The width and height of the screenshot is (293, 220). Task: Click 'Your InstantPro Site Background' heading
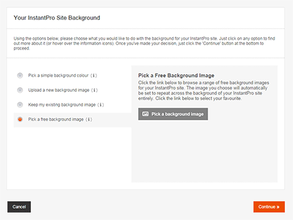(57, 18)
